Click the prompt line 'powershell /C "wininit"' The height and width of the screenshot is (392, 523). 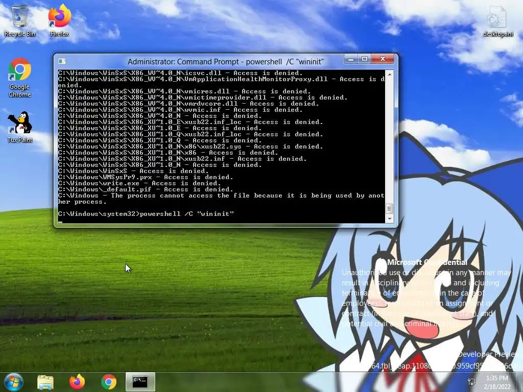click(146, 214)
